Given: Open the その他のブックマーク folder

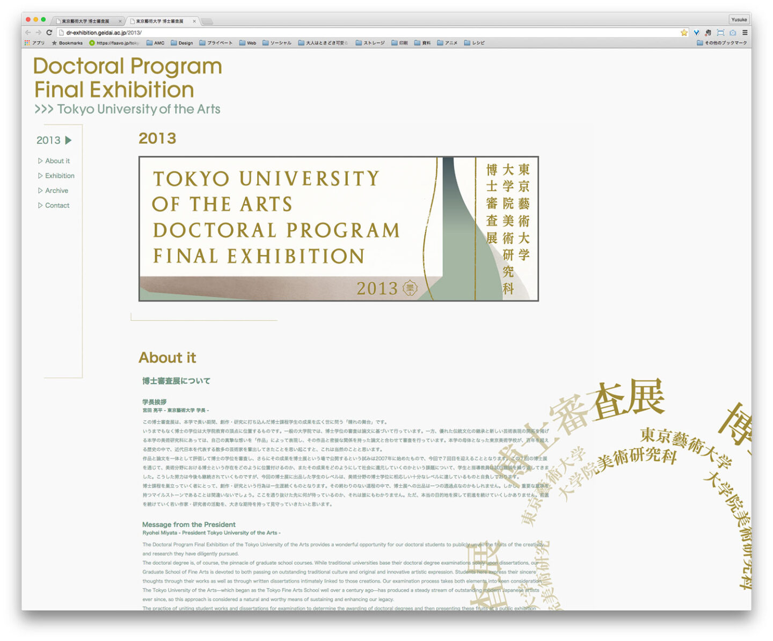Looking at the screenshot, I should [x=721, y=43].
